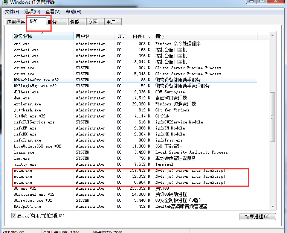Viewport: 287px width, 233px height.
Task: Sort by 内存 column header
Action: (140, 36)
